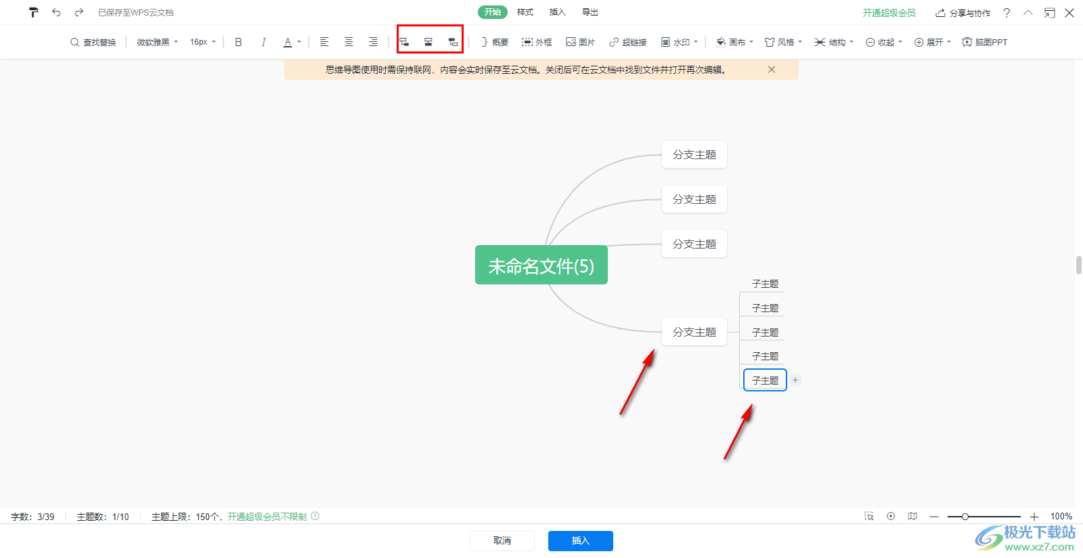Click the font color A swatch
1083x558 pixels.
288,42
